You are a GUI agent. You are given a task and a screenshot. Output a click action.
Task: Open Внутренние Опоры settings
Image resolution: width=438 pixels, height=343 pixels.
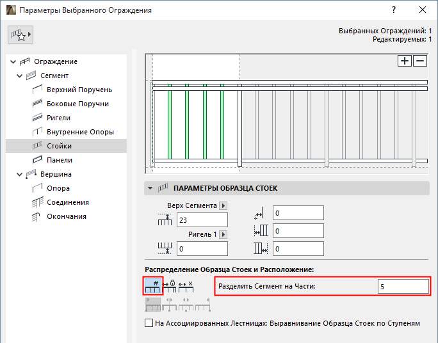(x=80, y=132)
